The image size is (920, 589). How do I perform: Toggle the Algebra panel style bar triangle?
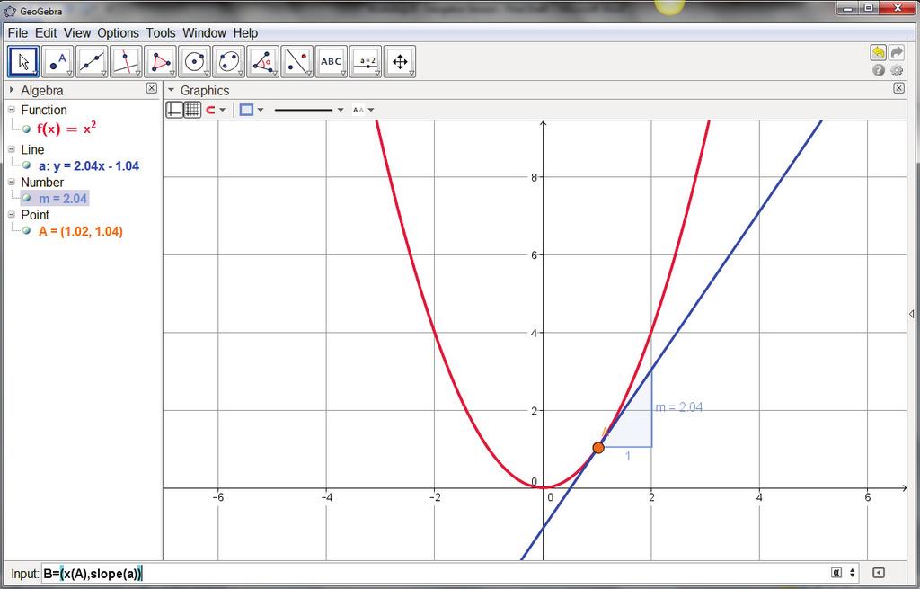pyautogui.click(x=12, y=90)
